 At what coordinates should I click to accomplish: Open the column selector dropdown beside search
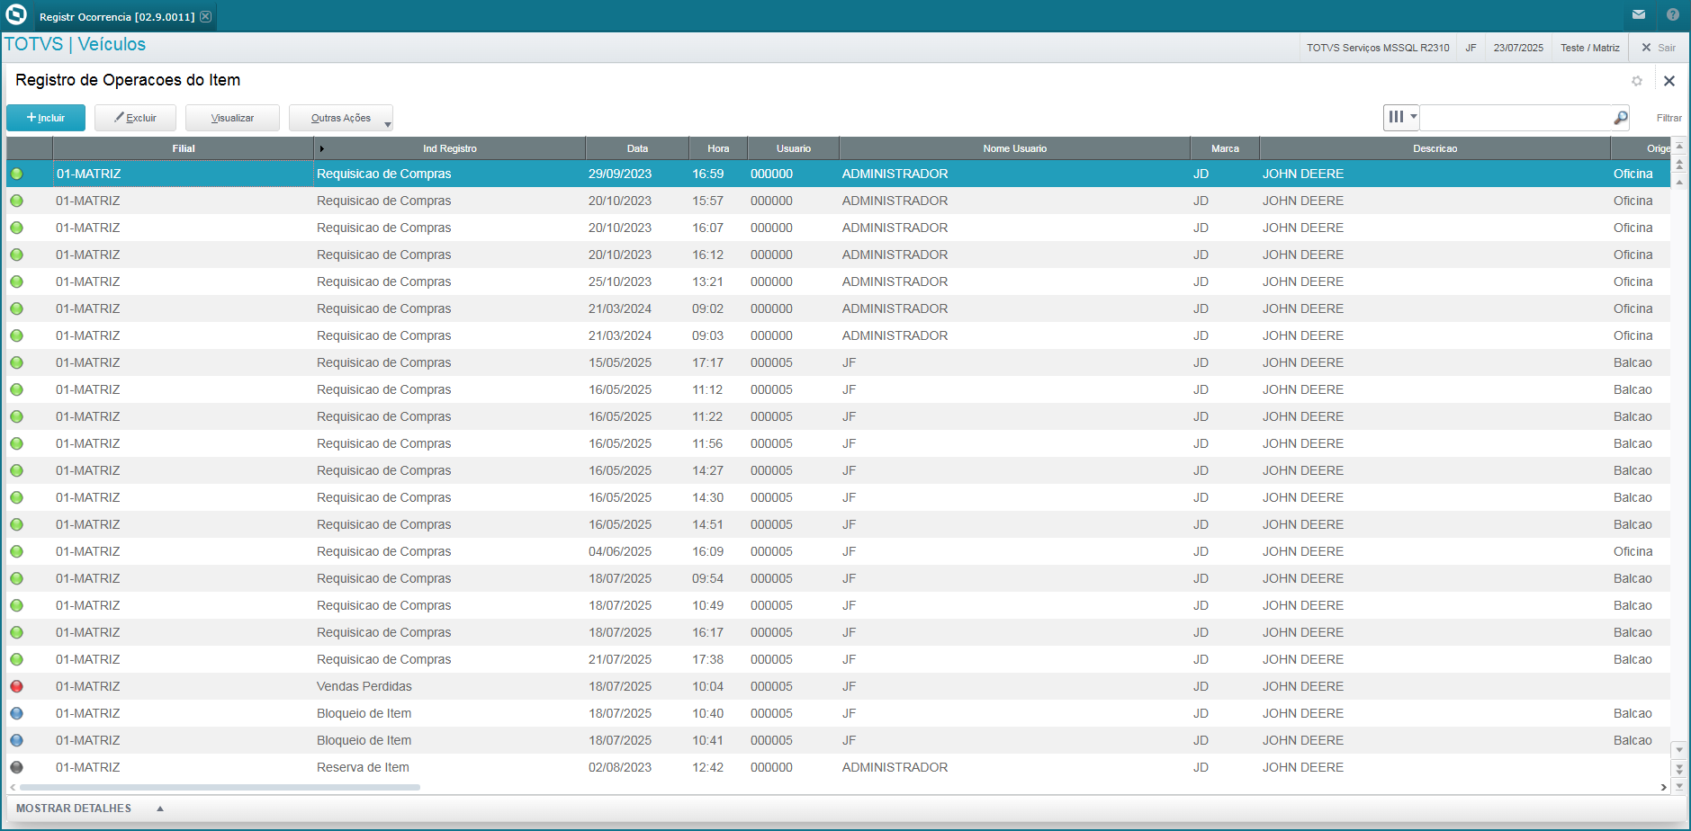point(1401,117)
